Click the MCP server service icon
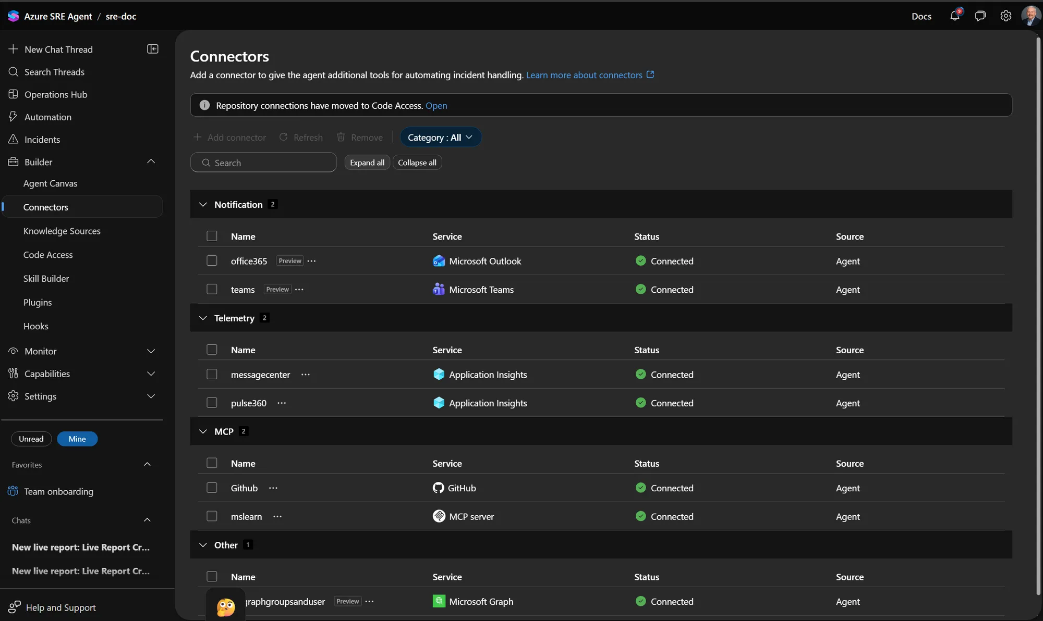Image resolution: width=1043 pixels, height=621 pixels. (x=439, y=516)
